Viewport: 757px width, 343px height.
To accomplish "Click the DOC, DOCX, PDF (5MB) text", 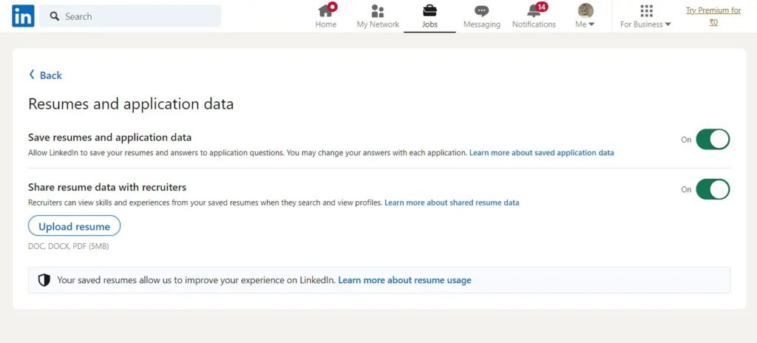I will pos(69,246).
